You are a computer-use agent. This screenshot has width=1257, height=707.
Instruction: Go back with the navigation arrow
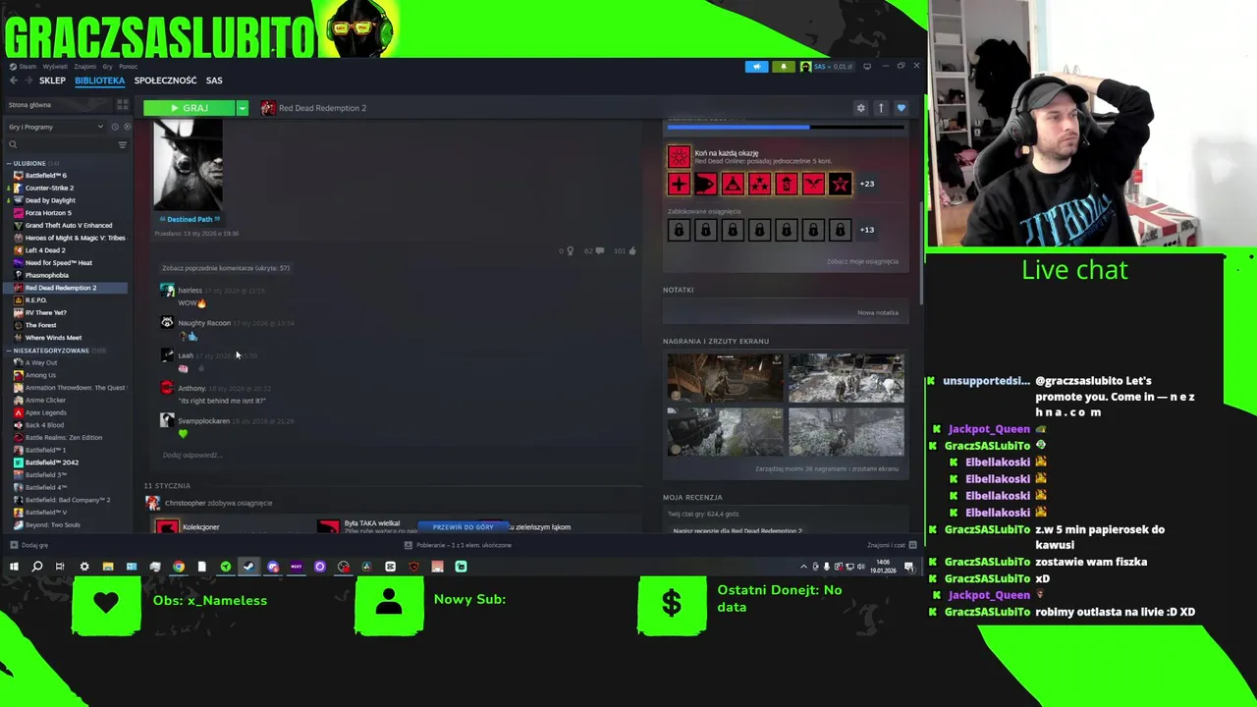pos(13,81)
